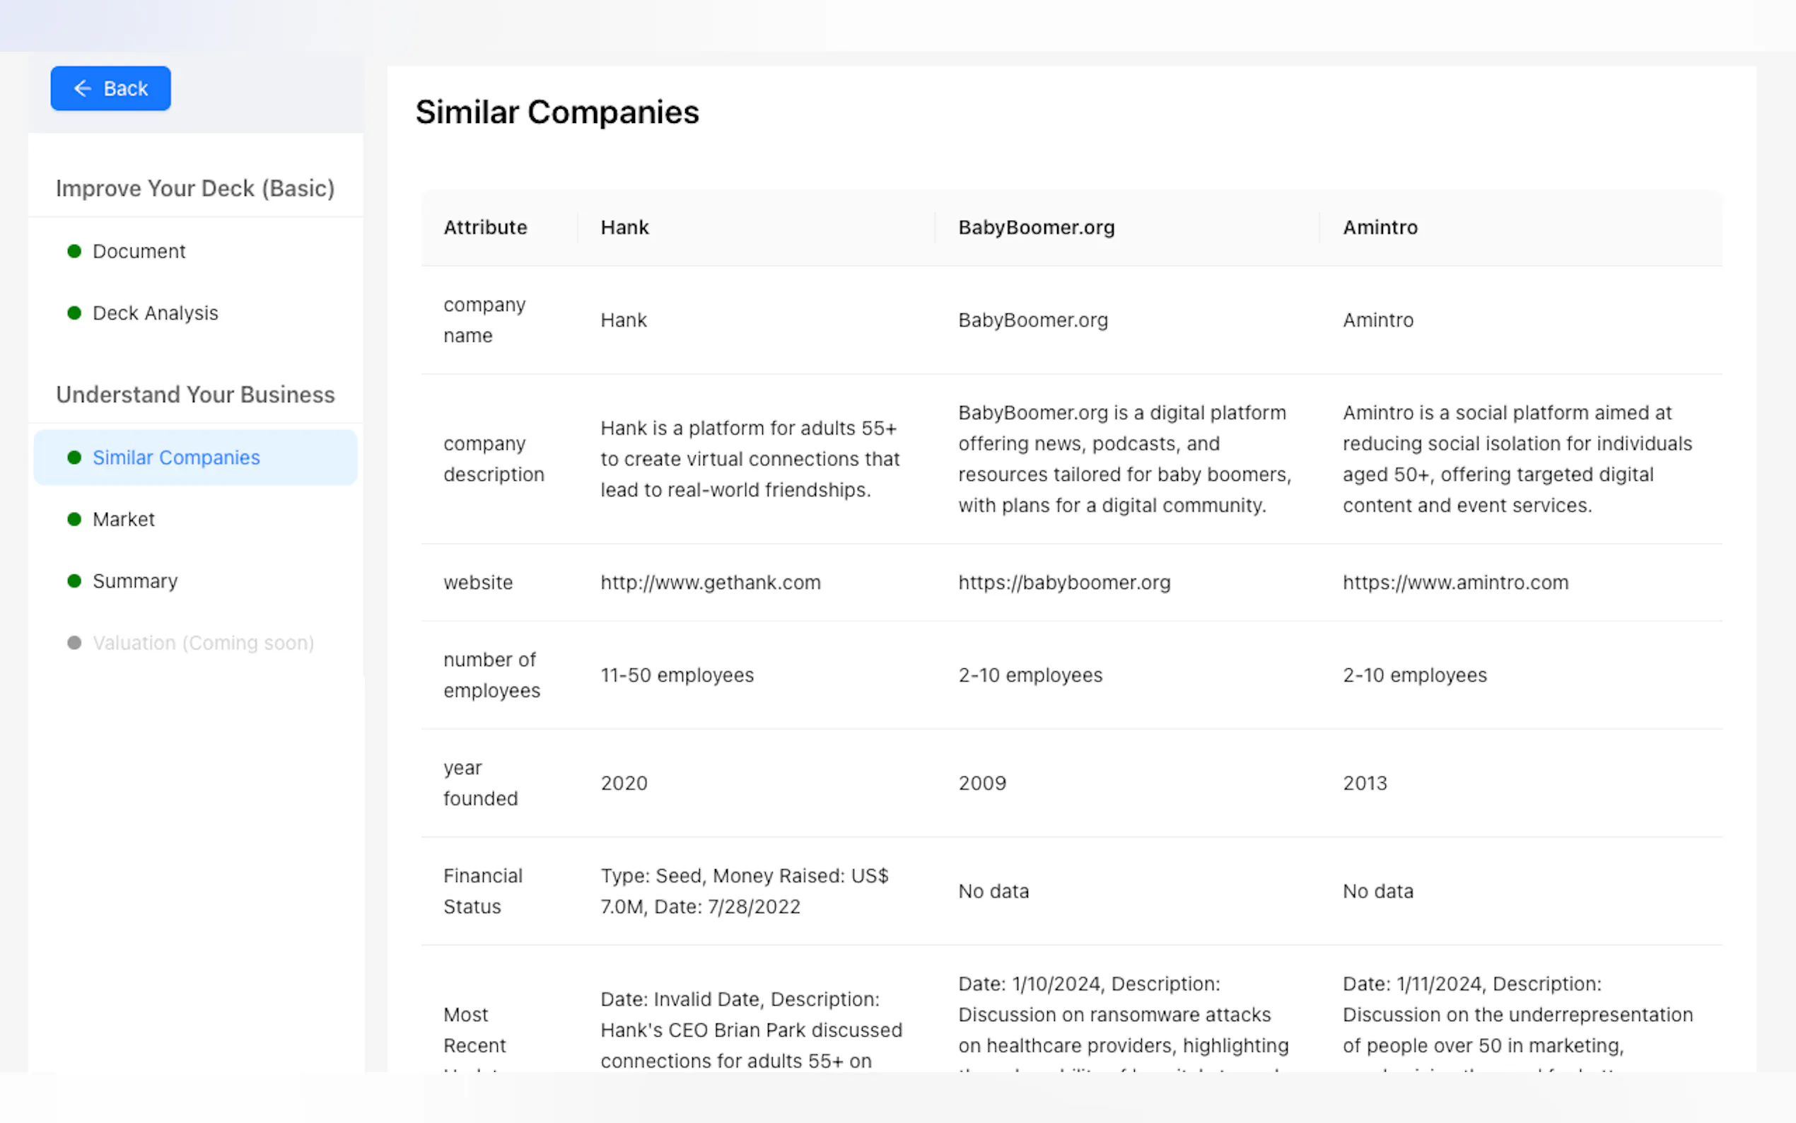The height and width of the screenshot is (1123, 1796).
Task: Click the Hank column header
Action: (x=624, y=227)
